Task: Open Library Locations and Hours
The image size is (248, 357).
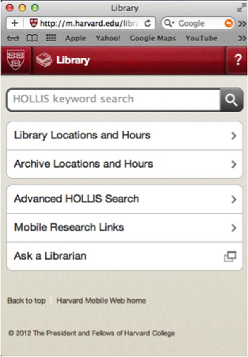Action: [x=124, y=135]
